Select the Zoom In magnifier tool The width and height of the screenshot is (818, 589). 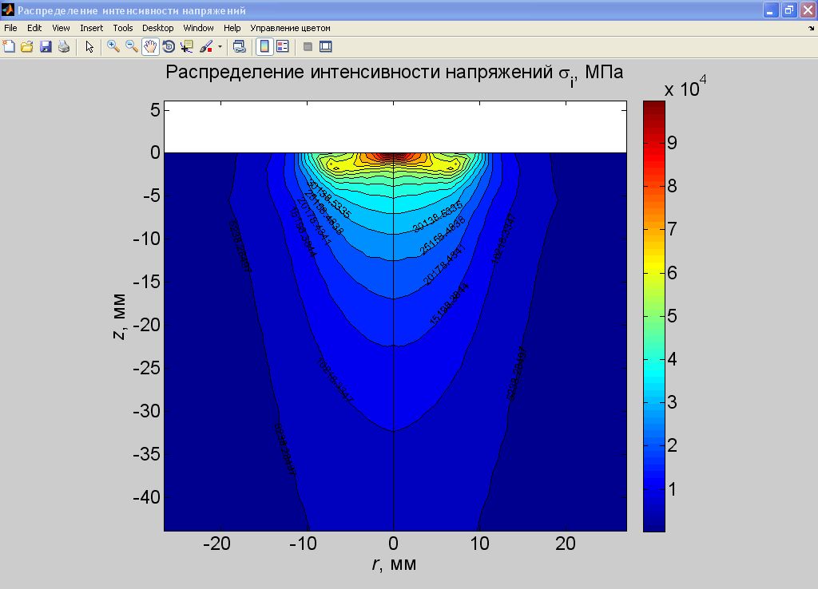[113, 47]
